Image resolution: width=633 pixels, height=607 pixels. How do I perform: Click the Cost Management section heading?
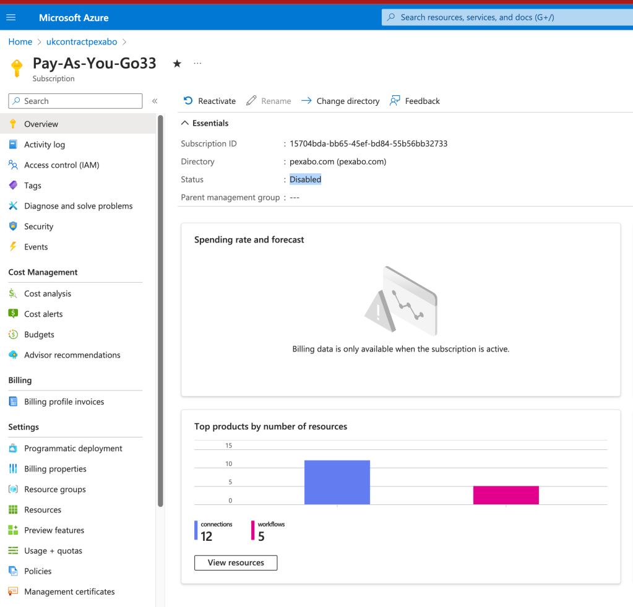click(43, 272)
